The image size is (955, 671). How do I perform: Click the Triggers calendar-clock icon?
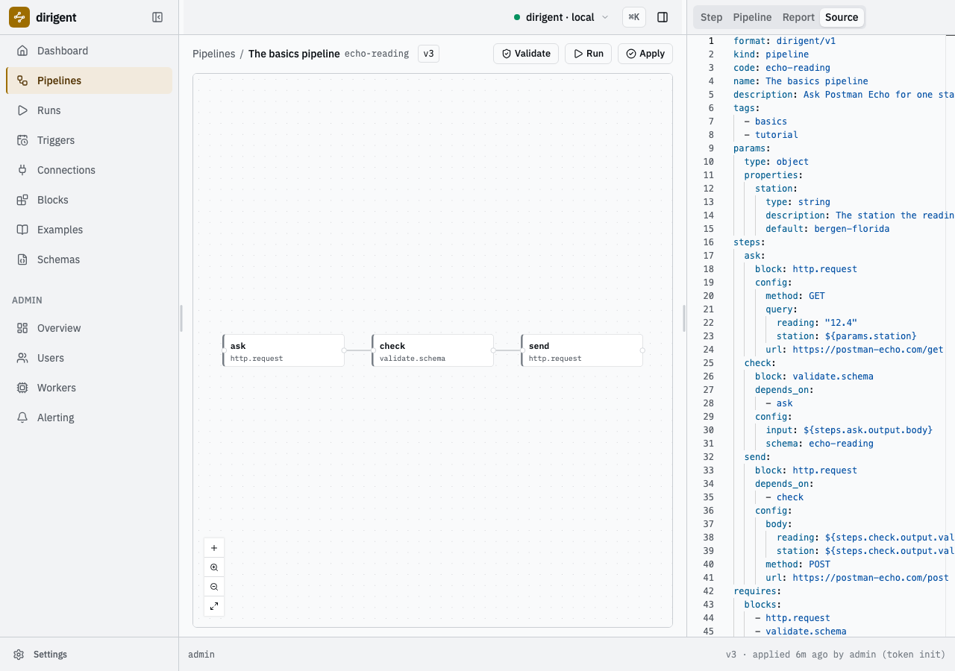[22, 140]
